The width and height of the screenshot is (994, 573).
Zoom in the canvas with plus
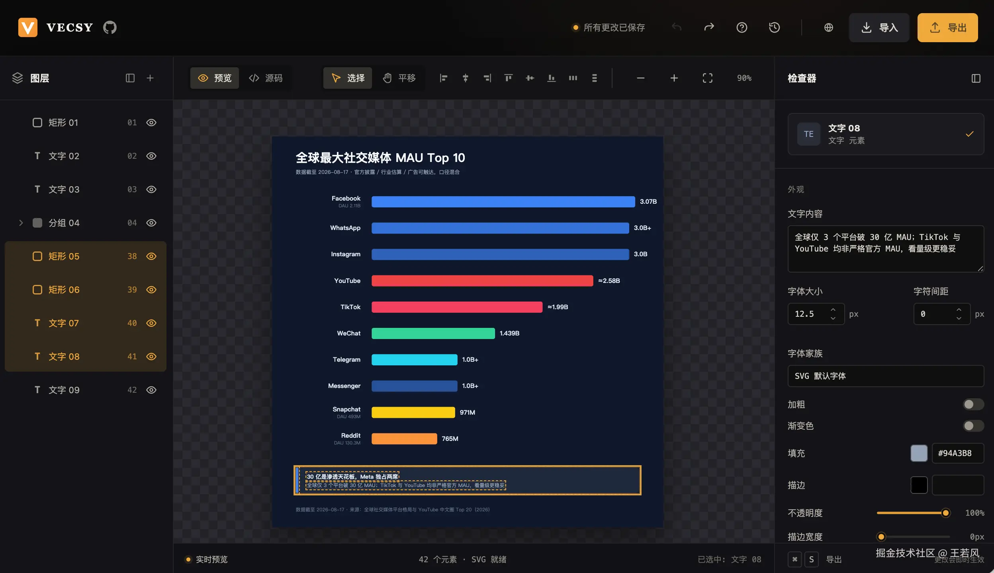pos(674,78)
